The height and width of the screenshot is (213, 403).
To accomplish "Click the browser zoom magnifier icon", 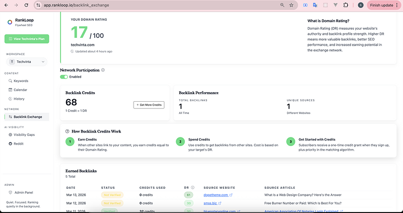I will [x=282, y=5].
